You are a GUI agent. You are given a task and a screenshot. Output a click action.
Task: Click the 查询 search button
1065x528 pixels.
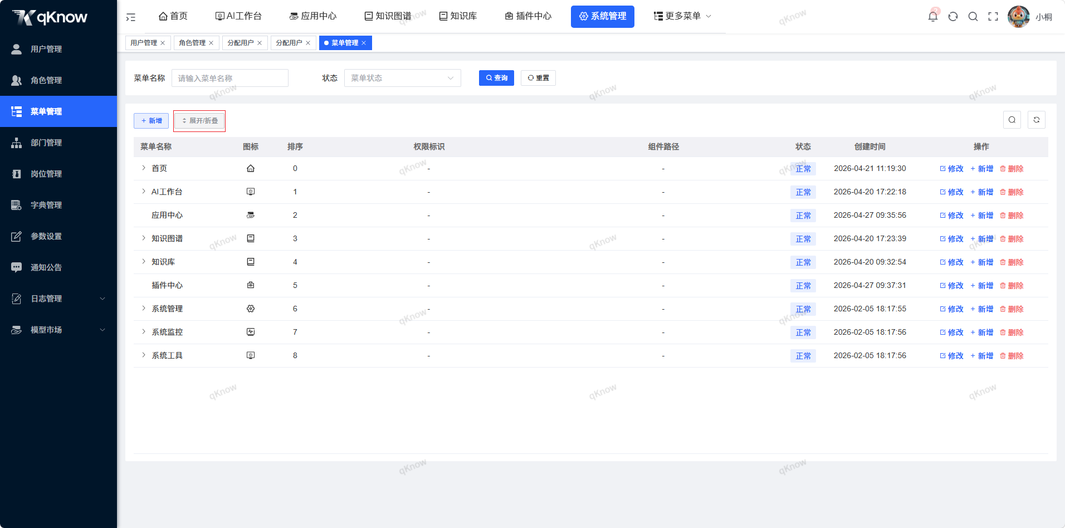[496, 78]
